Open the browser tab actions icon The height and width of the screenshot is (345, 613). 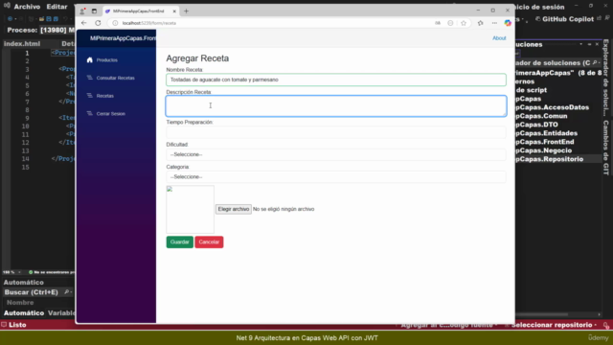[x=94, y=11]
